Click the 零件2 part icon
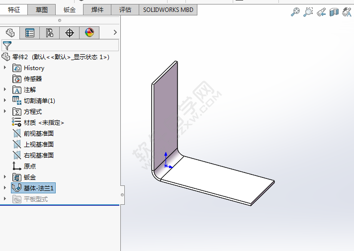The width and height of the screenshot is (354, 251). point(6,57)
